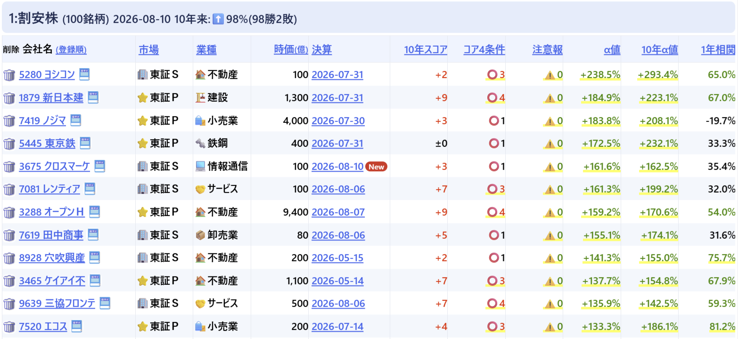Select the -19.7% correlation value
The height and width of the screenshot is (339, 738).
click(x=721, y=121)
